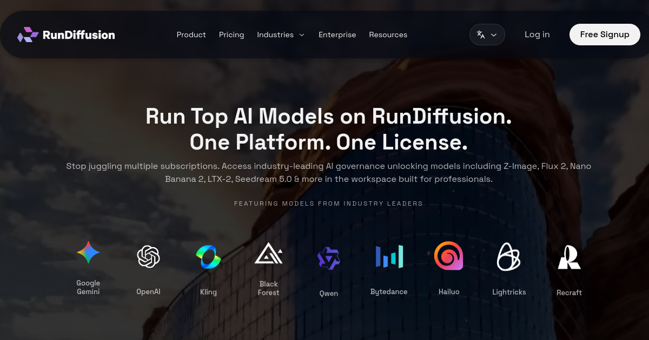Click the 'Google Gemini' label

[88, 287]
